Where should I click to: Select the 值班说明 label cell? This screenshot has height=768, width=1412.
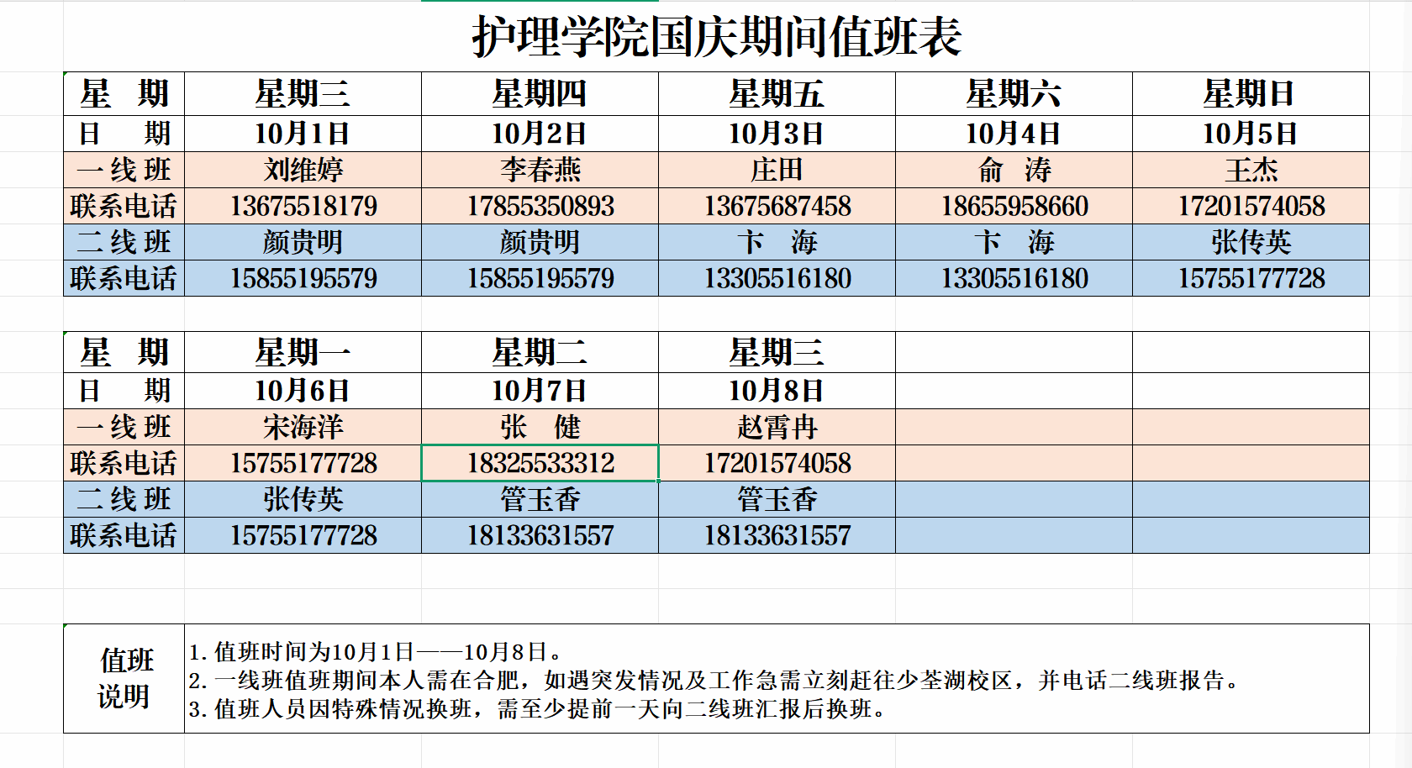[x=124, y=678]
